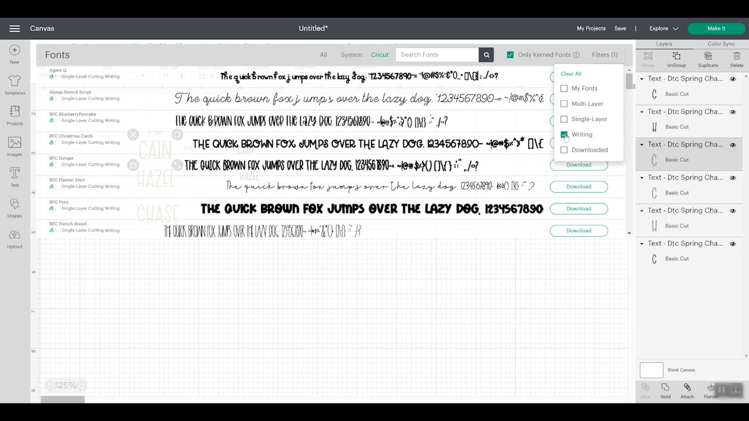This screenshot has width=749, height=421.
Task: Switch to Cricut fonts tab
Action: pos(380,55)
